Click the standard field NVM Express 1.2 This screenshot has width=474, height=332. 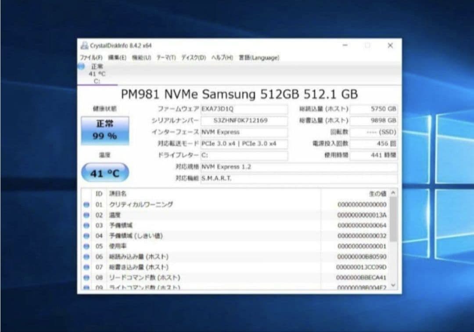299,167
